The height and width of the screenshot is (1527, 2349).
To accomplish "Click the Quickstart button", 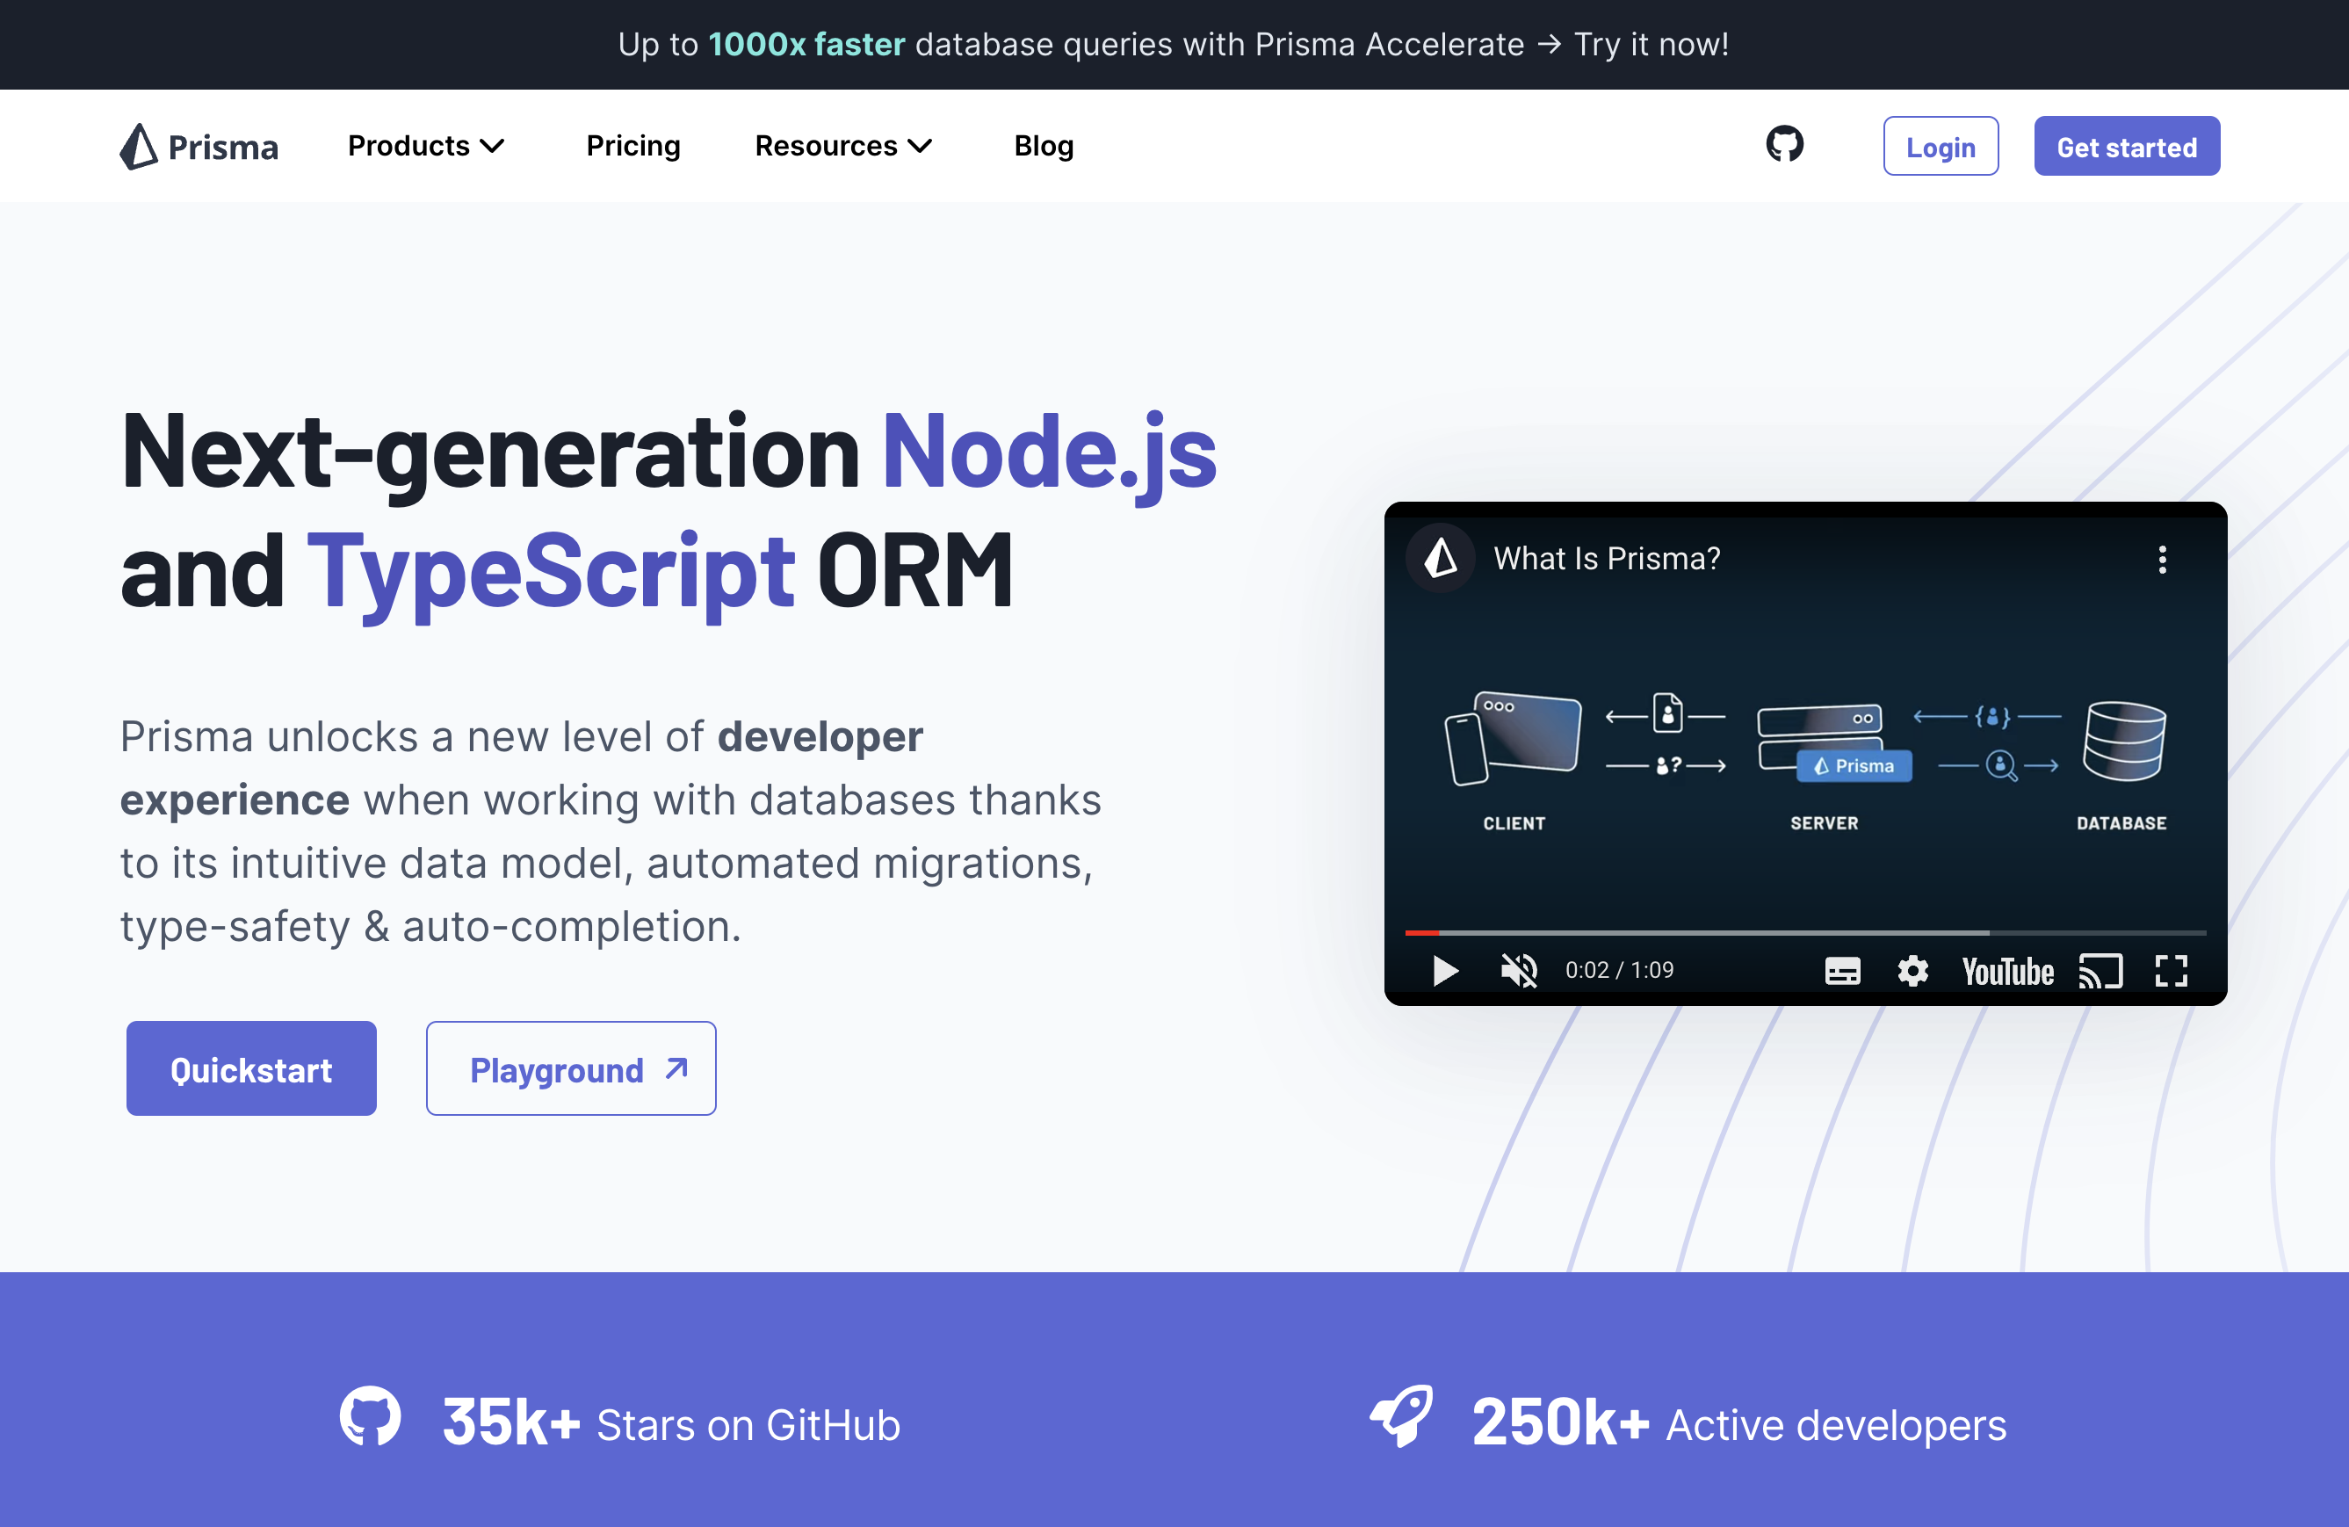I will point(250,1069).
